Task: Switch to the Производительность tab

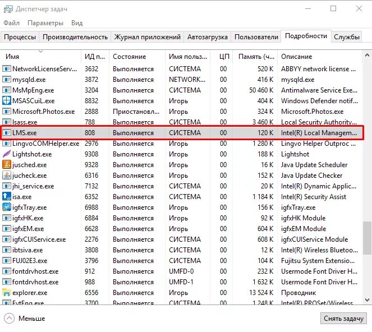Action: pos(75,37)
